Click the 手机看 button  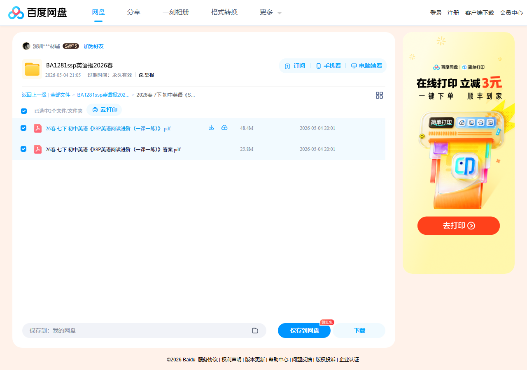click(x=328, y=66)
